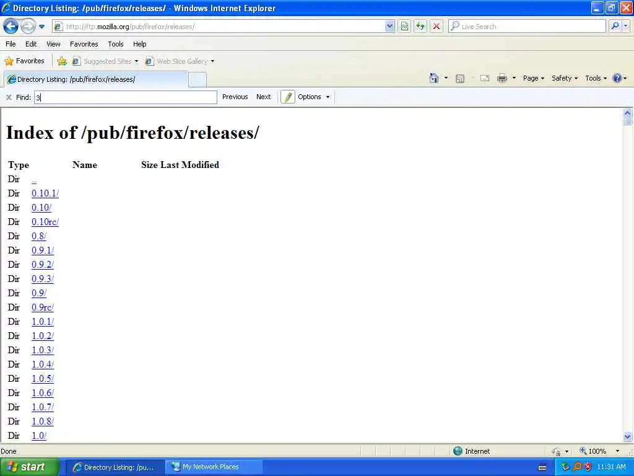The height and width of the screenshot is (476, 634).
Task: Click the red Stop loading icon
Action: (436, 27)
